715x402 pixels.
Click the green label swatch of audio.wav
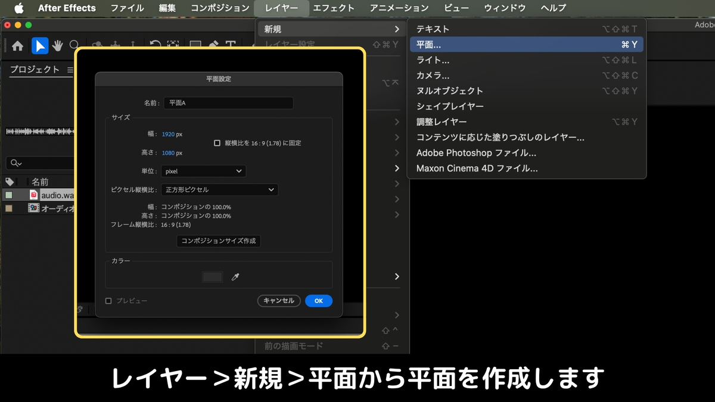[9, 195]
